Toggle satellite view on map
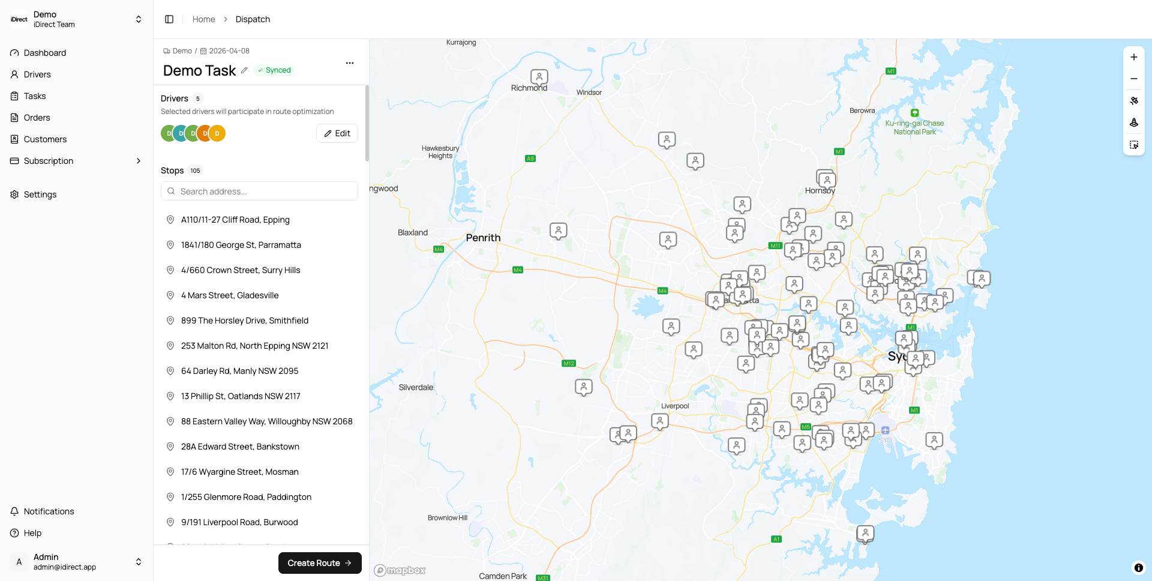1152x581 pixels. click(1133, 101)
